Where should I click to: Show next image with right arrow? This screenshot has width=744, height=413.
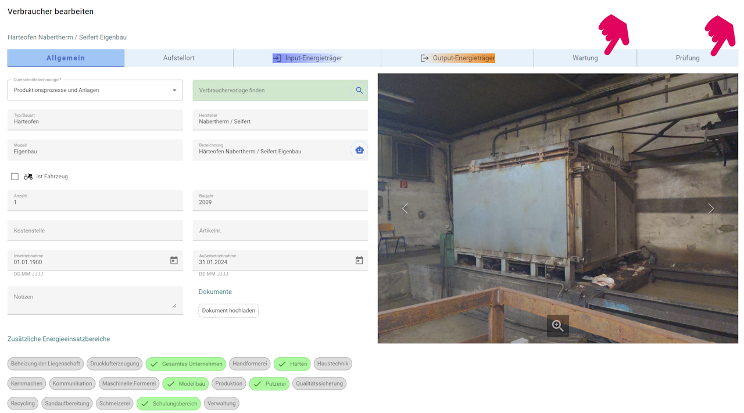(x=710, y=208)
